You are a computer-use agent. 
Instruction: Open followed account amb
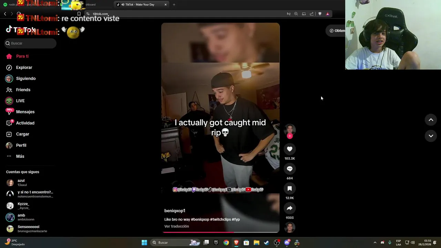(30, 217)
